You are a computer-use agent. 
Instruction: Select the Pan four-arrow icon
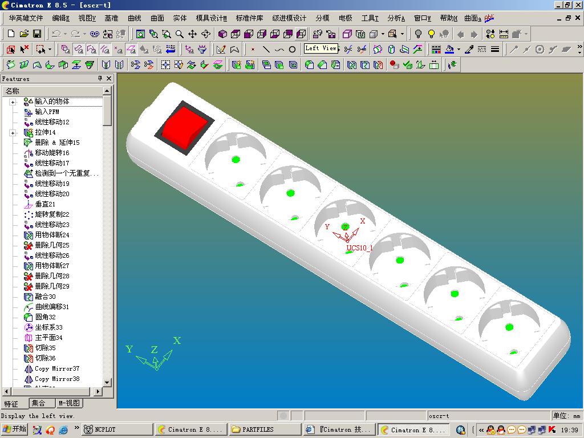(193, 34)
